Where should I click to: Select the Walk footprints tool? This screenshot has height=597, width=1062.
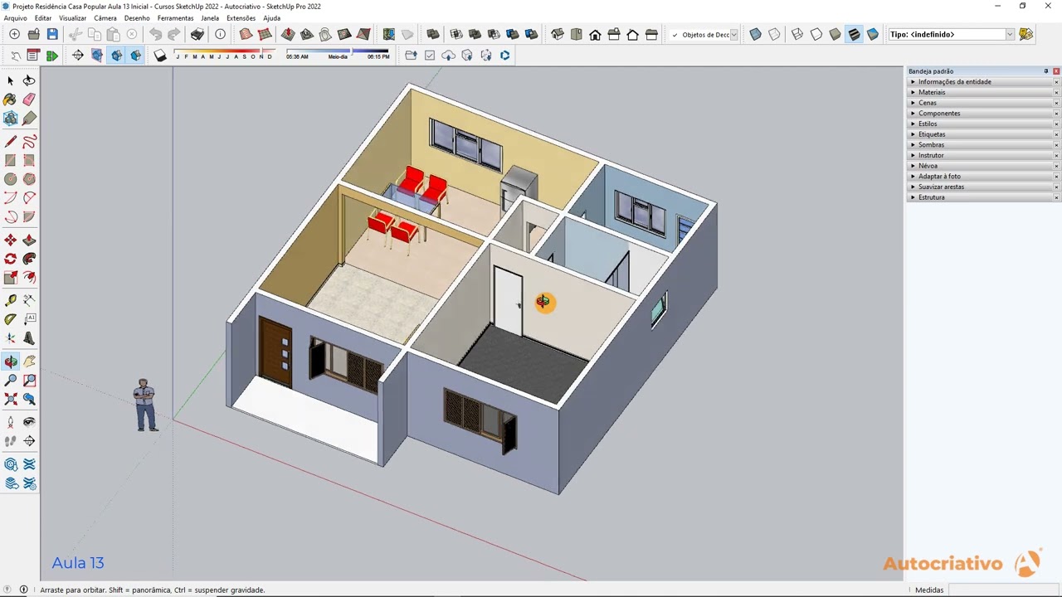pyautogui.click(x=10, y=441)
